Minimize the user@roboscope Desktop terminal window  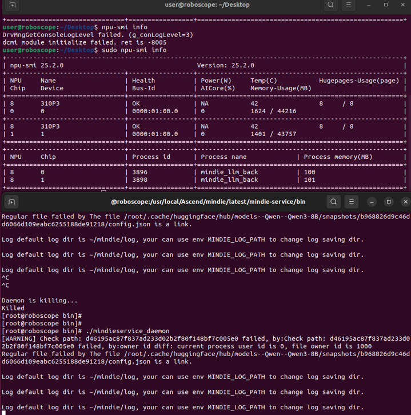pos(369,5)
